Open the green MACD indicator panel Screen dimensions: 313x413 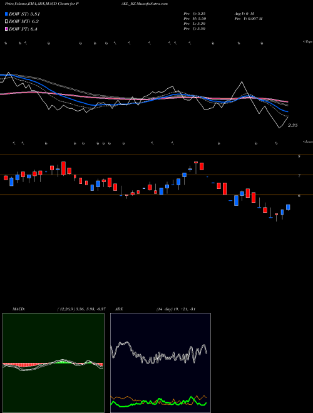click(53, 363)
